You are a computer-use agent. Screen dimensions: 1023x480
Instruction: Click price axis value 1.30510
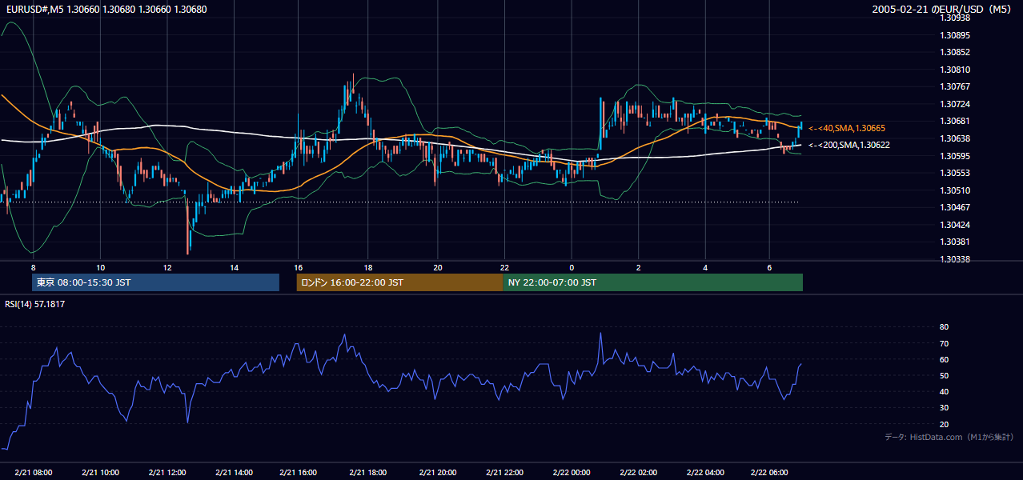pos(955,190)
